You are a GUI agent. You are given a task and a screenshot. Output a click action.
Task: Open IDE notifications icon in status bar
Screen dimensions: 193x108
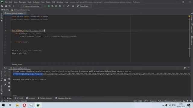pos(191,101)
